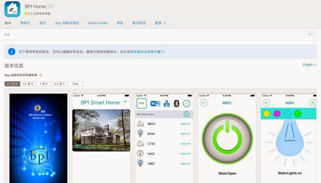Select the blue BPI splash screenshot
The image size is (321, 183).
(x=38, y=138)
